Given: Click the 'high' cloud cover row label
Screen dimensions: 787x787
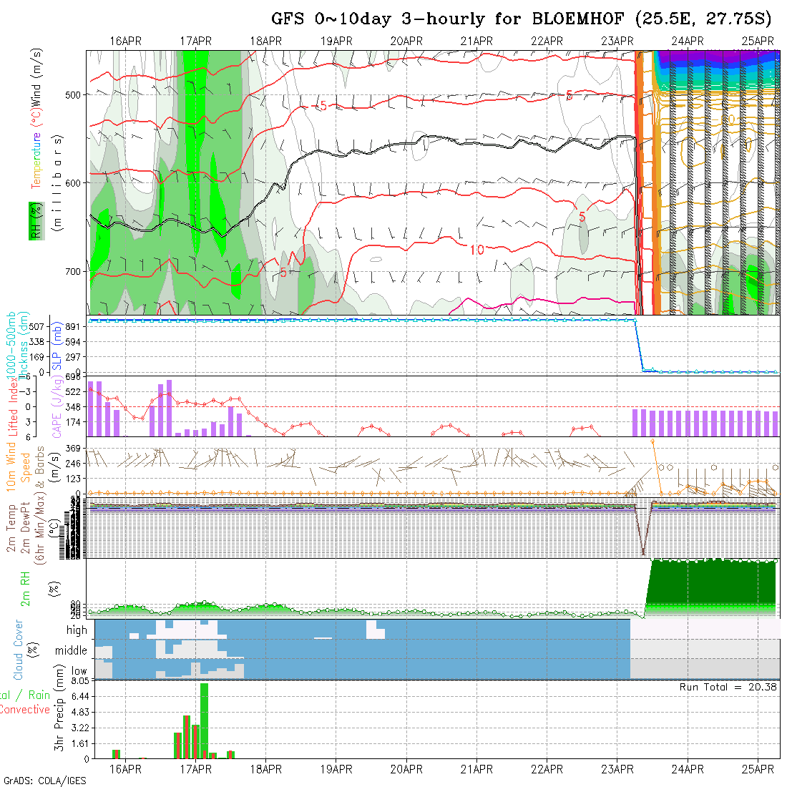Looking at the screenshot, I should pyautogui.click(x=77, y=630).
